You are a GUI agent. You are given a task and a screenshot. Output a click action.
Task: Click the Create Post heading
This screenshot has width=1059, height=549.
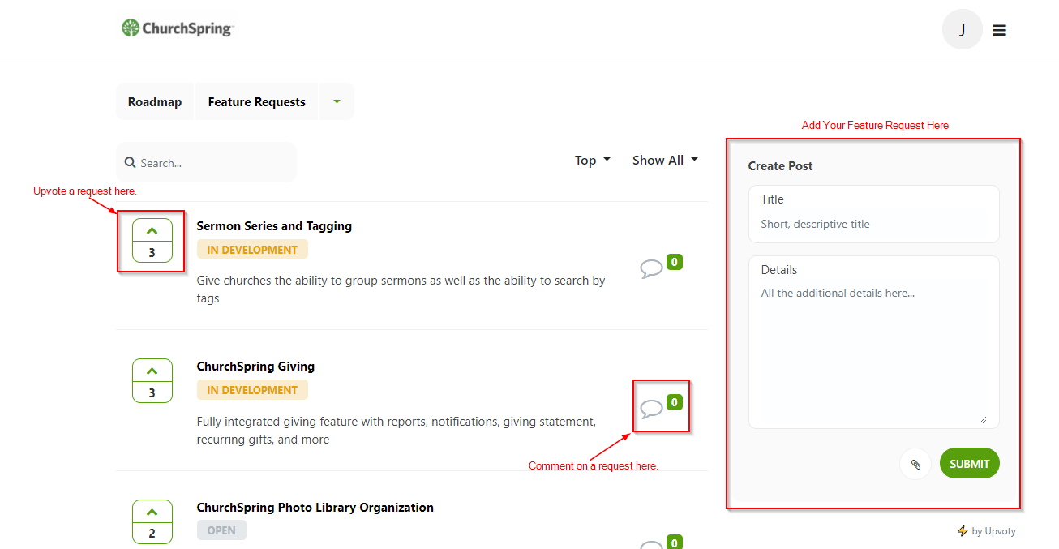pos(780,166)
